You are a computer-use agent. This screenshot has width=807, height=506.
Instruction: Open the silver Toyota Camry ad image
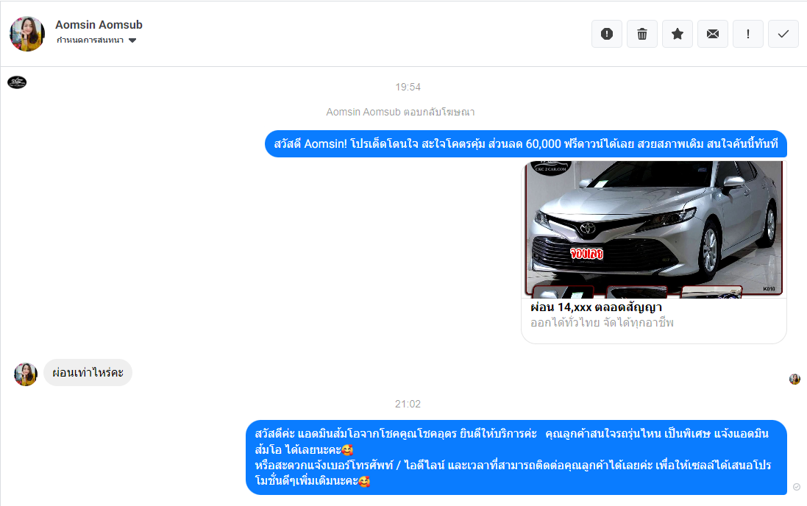pyautogui.click(x=654, y=229)
